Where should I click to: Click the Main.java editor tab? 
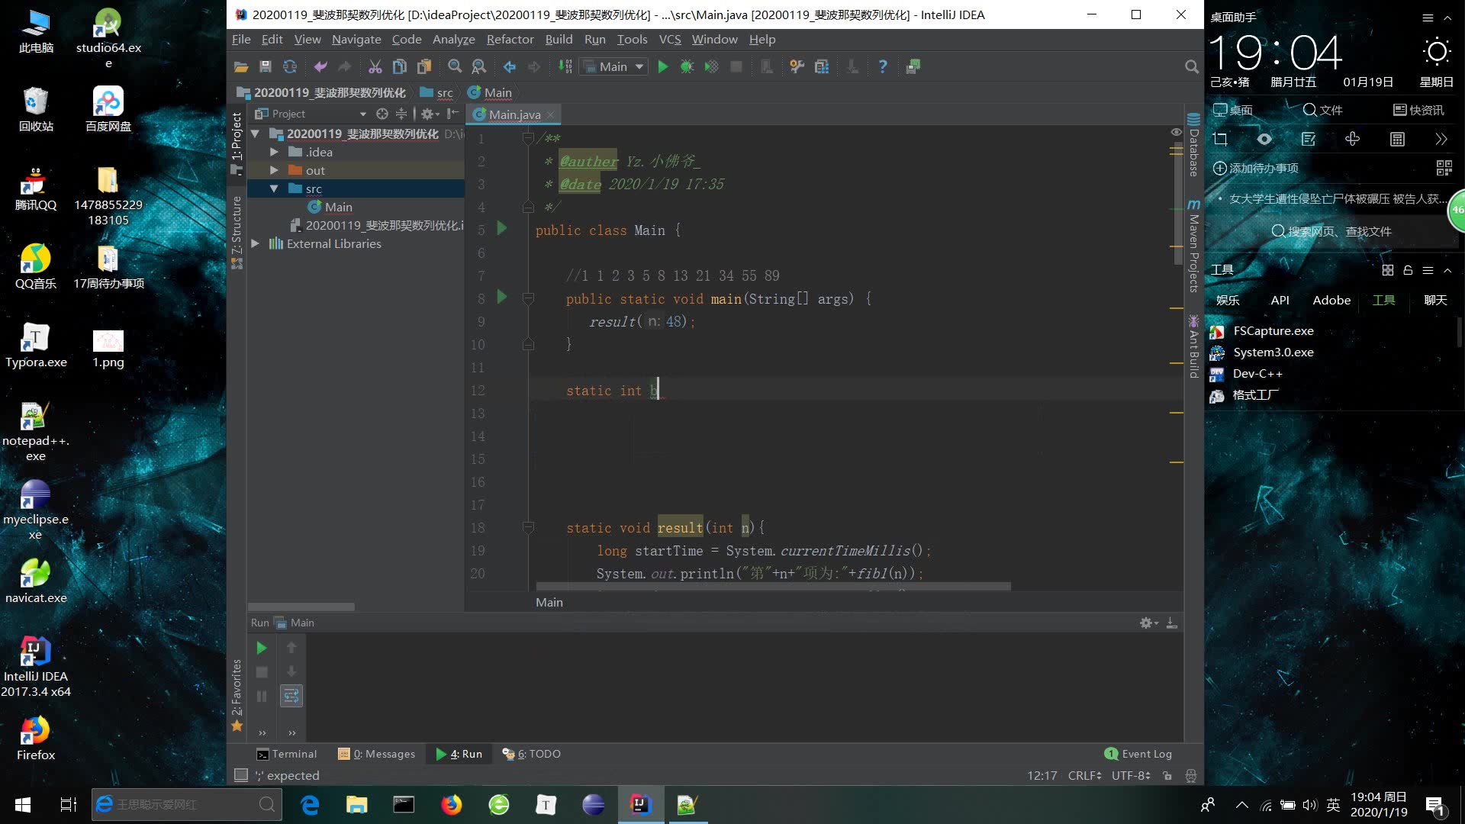(514, 114)
